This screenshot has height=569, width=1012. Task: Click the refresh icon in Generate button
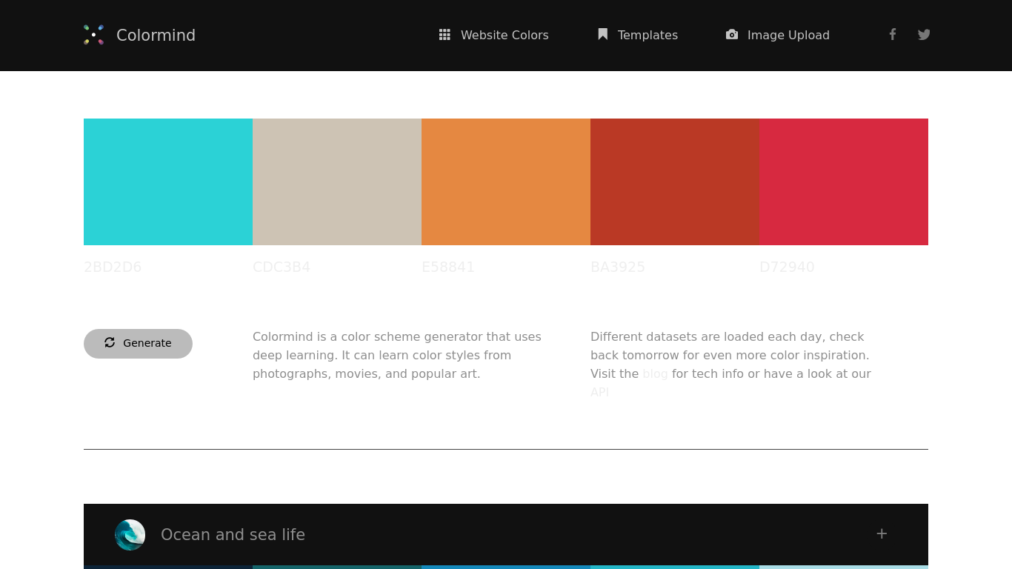pos(110,342)
